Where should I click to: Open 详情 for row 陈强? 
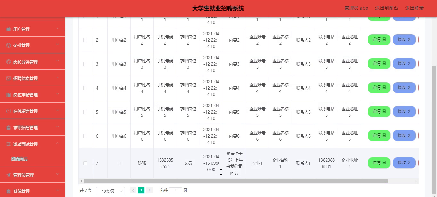click(379, 163)
